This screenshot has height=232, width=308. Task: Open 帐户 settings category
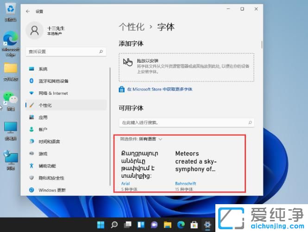(x=66, y=129)
